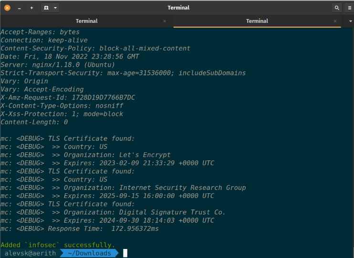Maximize the terminal window
354x258 pixels.
[x=31, y=8]
